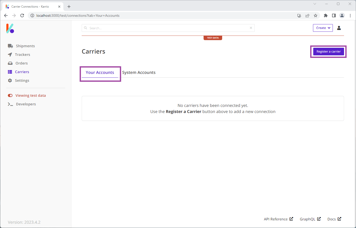The width and height of the screenshot is (356, 228).
Task: Open the browser extensions puzzle icon
Action: coord(326,15)
